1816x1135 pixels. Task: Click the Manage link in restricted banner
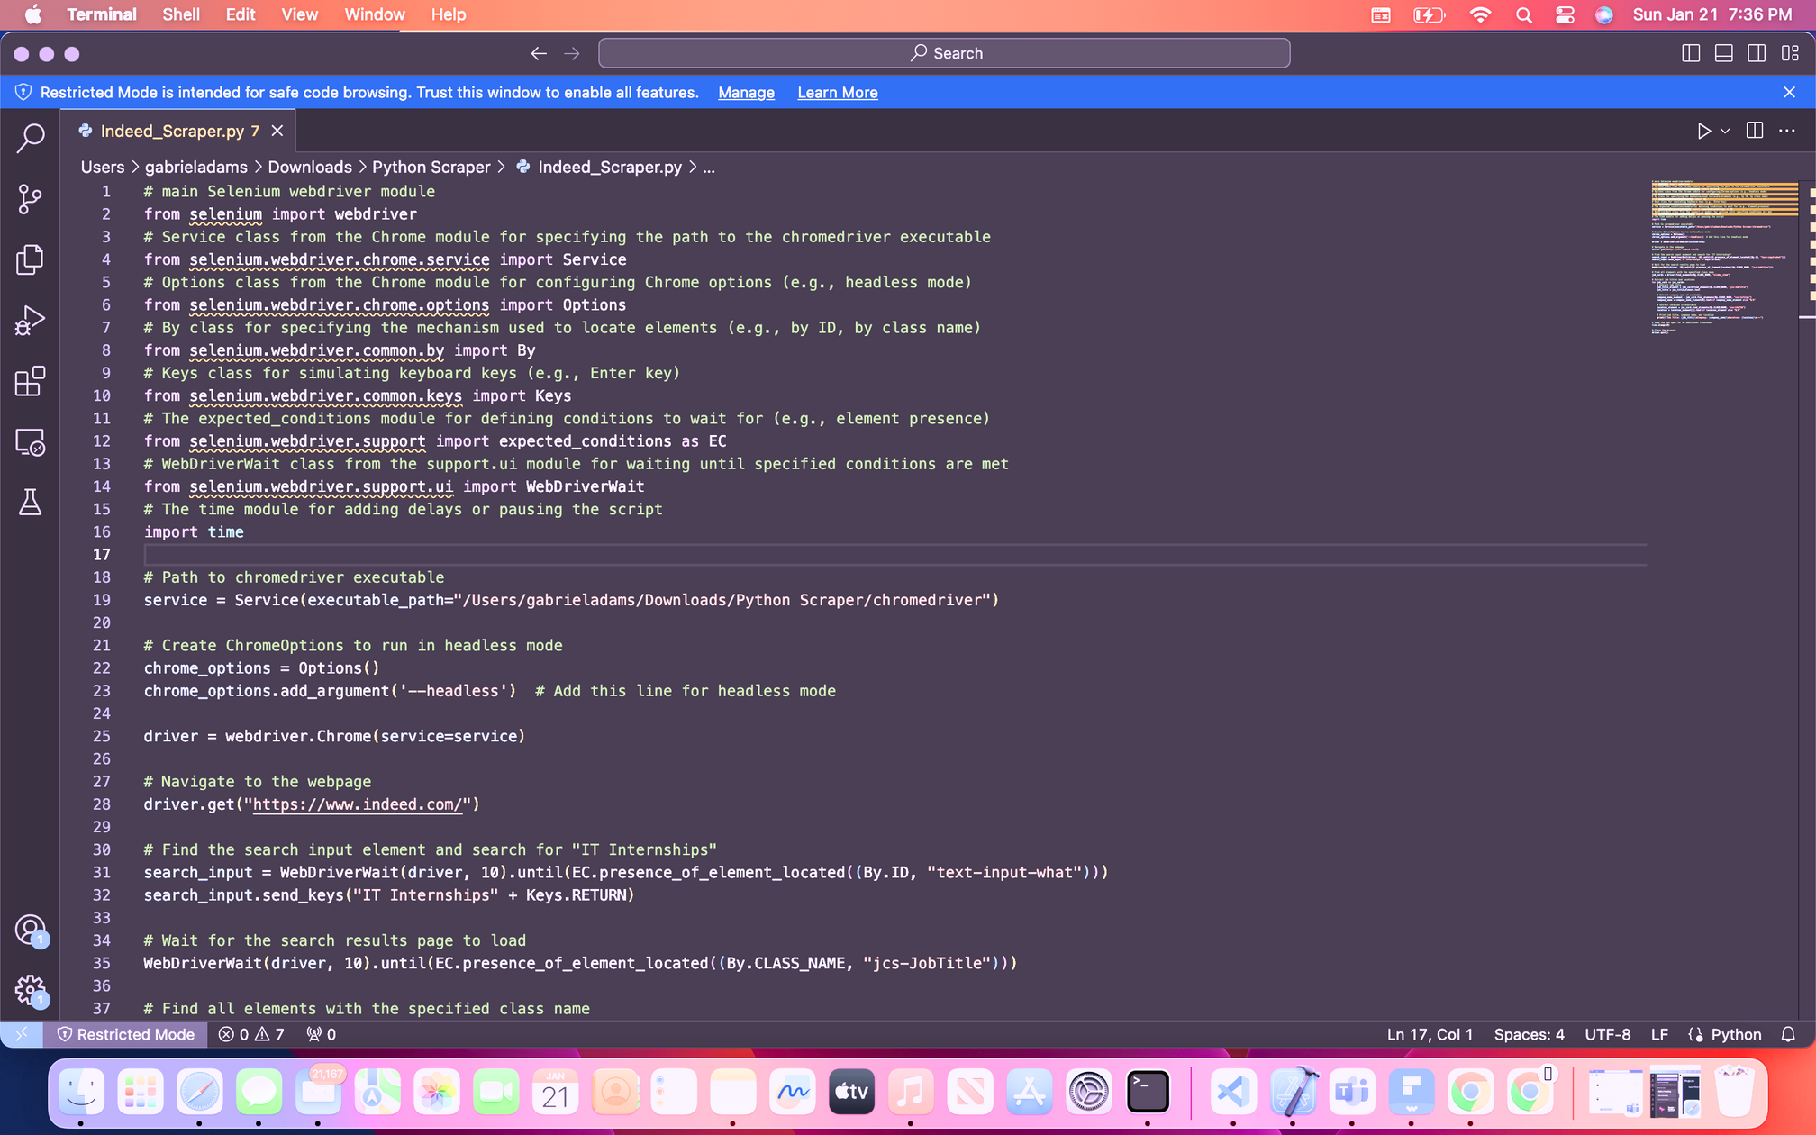point(746,93)
